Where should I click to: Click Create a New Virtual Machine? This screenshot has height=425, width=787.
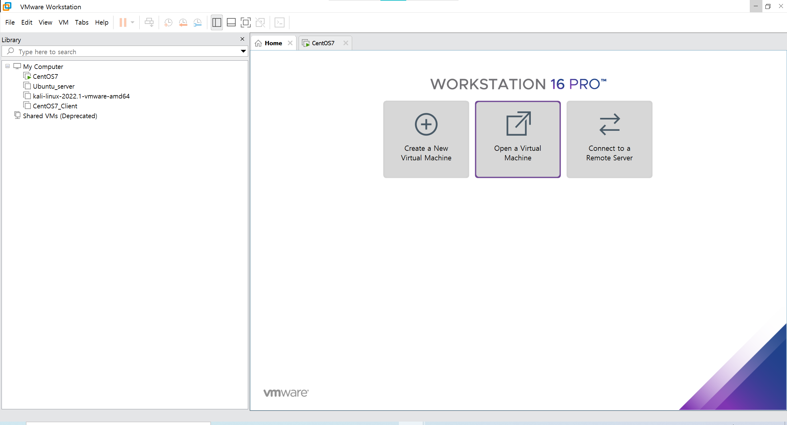pos(426,139)
